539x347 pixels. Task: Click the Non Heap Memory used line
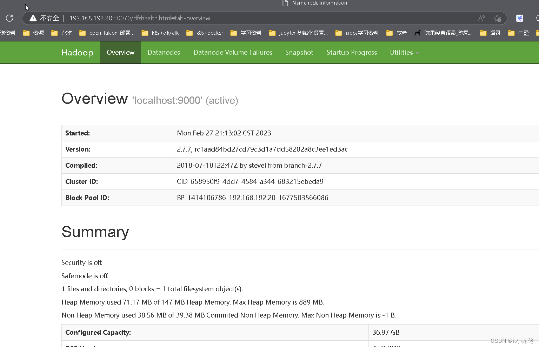tap(228, 315)
